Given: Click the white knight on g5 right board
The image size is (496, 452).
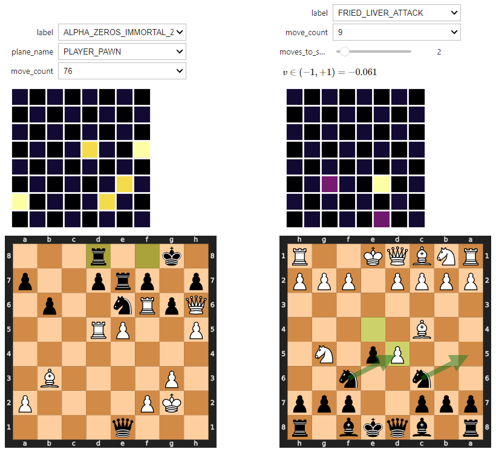Looking at the screenshot, I should click(324, 354).
